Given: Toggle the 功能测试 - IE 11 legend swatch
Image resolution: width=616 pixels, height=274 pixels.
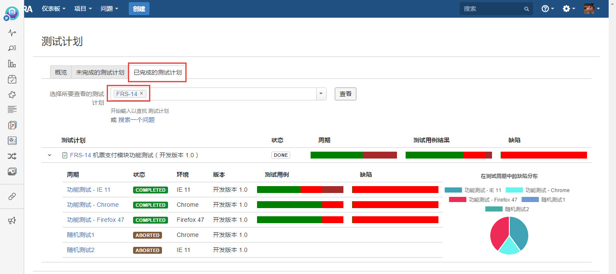Looking at the screenshot, I should (453, 190).
